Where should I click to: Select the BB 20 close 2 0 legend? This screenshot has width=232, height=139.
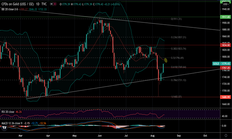[x=10, y=9]
